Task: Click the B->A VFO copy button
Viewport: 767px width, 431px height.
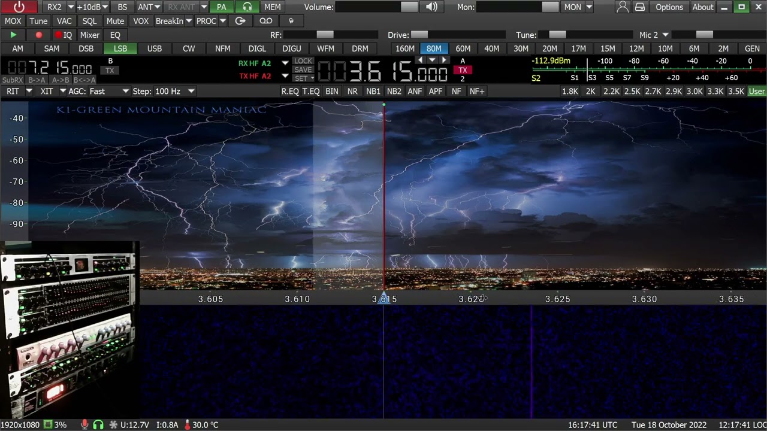Action: [x=37, y=80]
